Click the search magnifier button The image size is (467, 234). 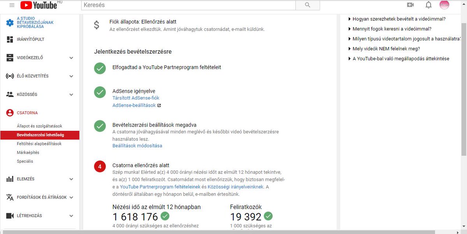(307, 5)
